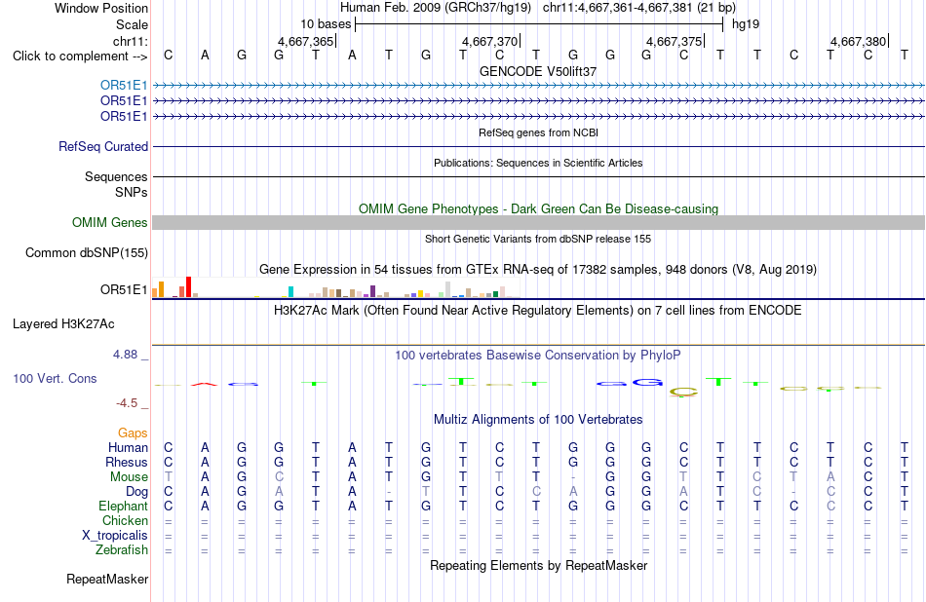This screenshot has height=602, width=926.
Task: Click the H3K27Ac Mark track title
Action: tap(538, 311)
